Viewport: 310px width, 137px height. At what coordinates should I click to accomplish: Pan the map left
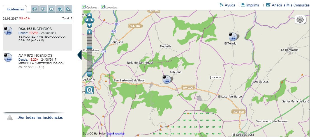[x=87, y=20]
